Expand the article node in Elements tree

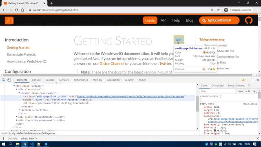click(19, 110)
